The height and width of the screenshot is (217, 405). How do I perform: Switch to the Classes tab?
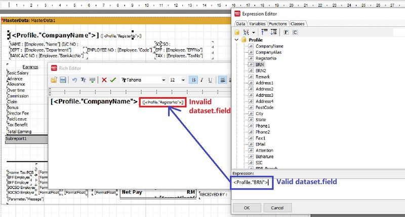click(297, 23)
